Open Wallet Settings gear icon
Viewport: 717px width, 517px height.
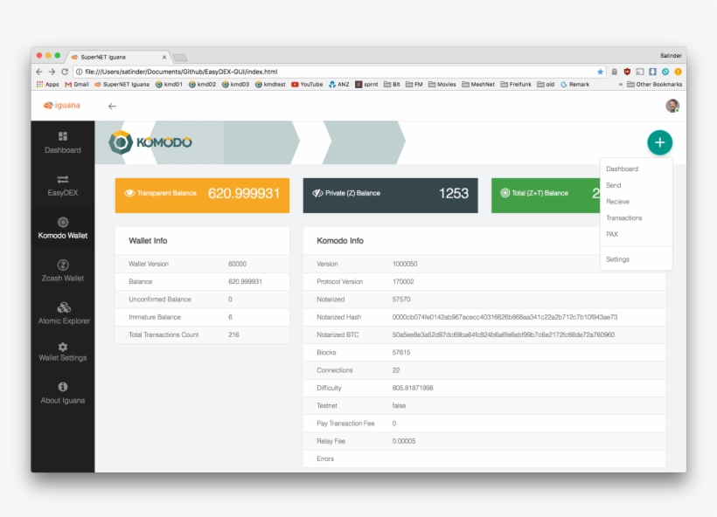pos(63,347)
